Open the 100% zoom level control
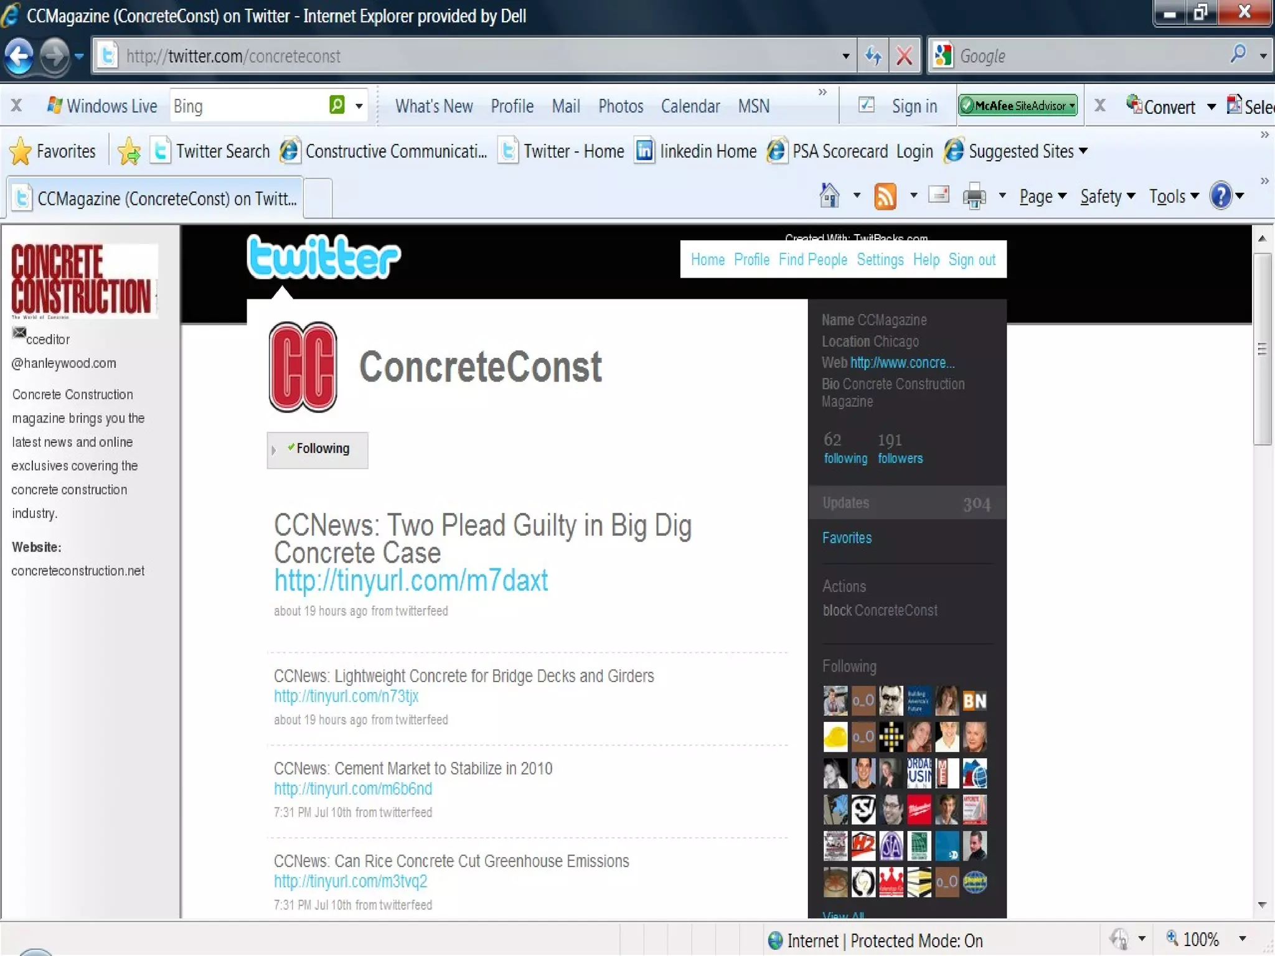This screenshot has height=956, width=1275. pos(1202,939)
